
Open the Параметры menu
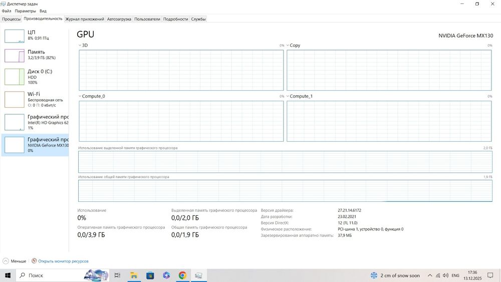[25, 11]
